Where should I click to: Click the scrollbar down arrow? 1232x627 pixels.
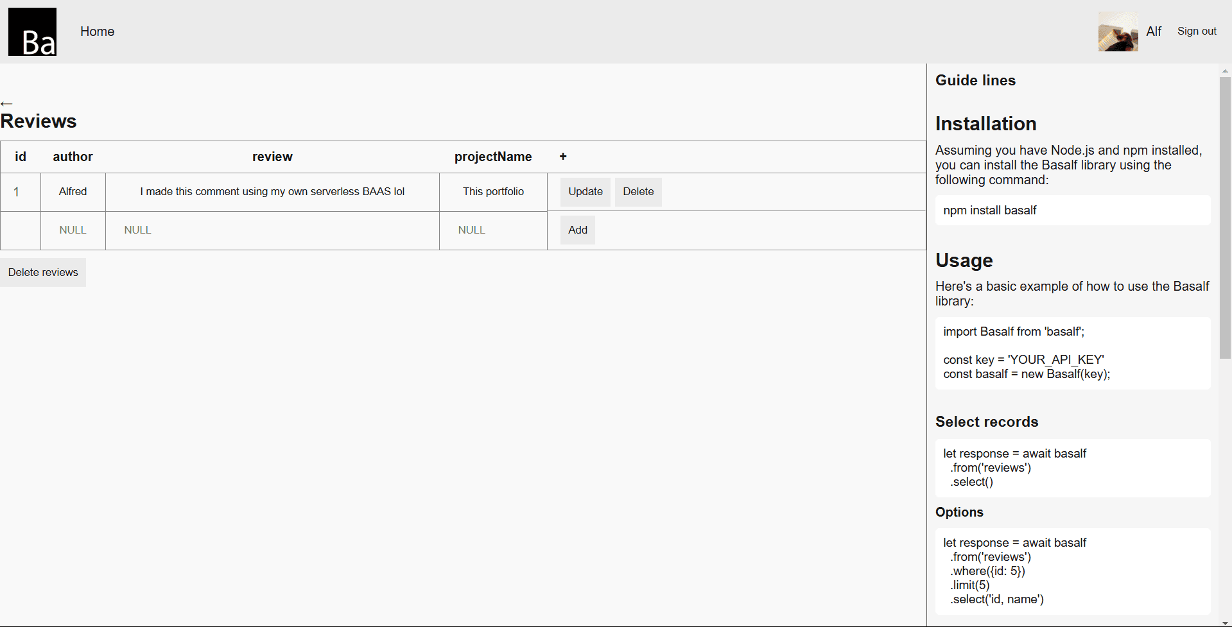1225,621
